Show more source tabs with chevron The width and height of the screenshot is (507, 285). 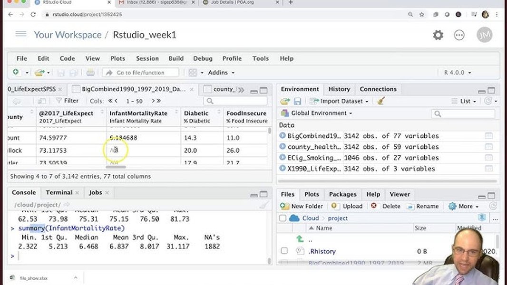(241, 89)
